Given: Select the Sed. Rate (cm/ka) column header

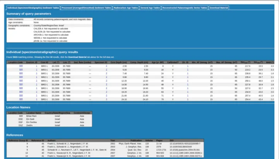Looking at the screenshot, I should 82,62.
